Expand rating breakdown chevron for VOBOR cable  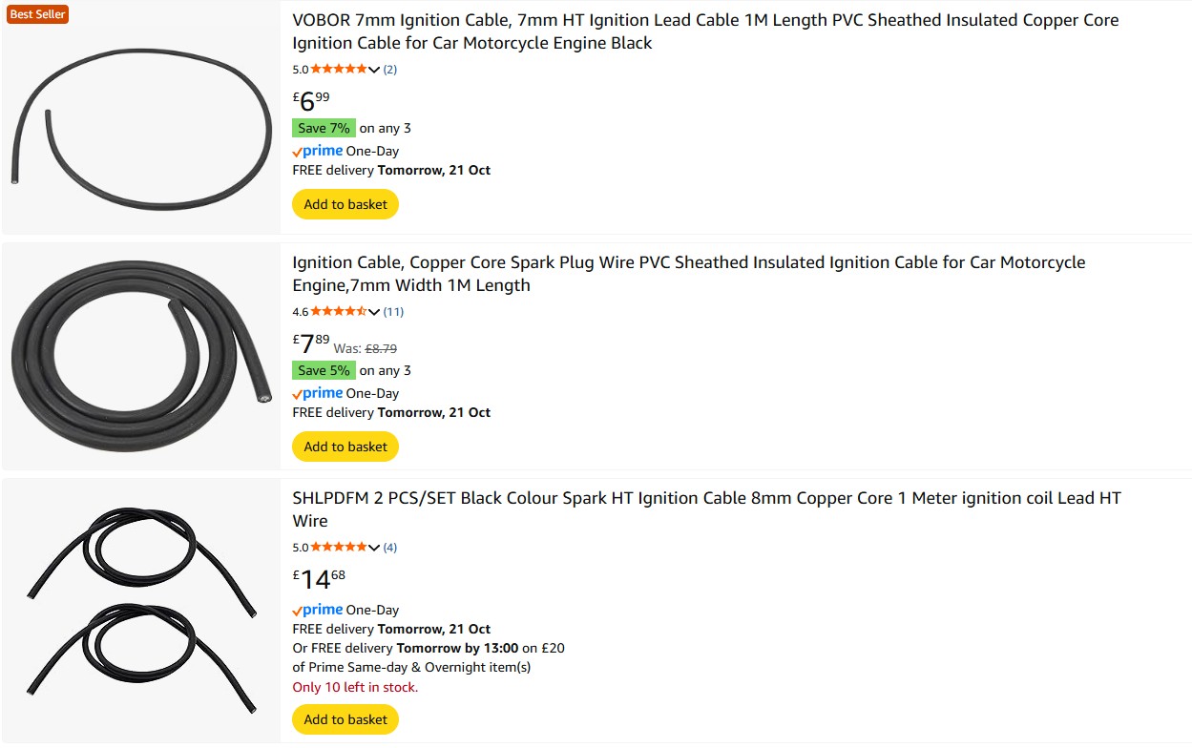pyautogui.click(x=374, y=70)
